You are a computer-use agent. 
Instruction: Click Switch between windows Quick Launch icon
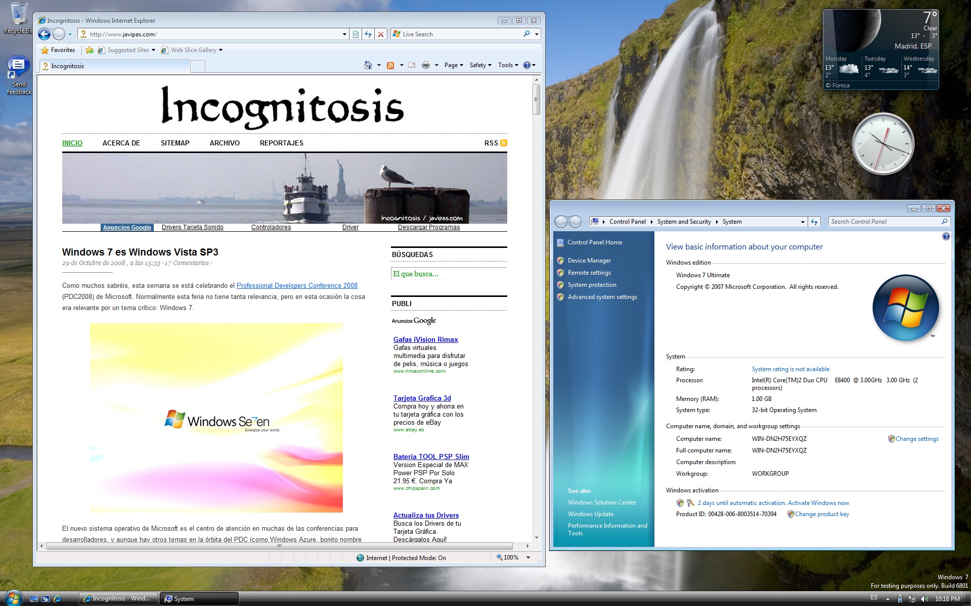click(x=46, y=598)
